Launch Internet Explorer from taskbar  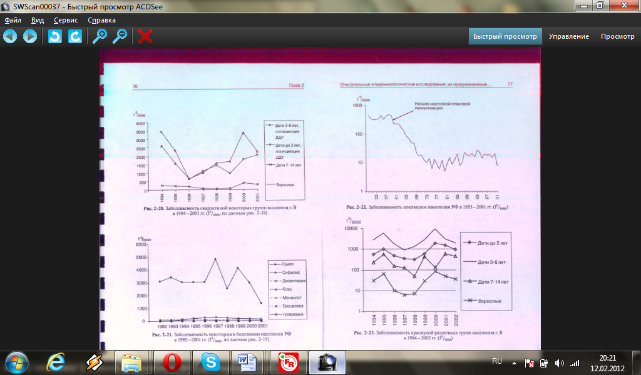click(x=56, y=362)
